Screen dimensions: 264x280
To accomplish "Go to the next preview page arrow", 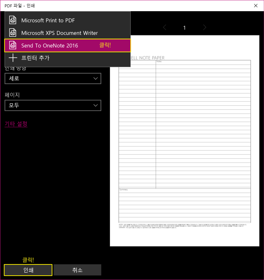I will (204, 27).
